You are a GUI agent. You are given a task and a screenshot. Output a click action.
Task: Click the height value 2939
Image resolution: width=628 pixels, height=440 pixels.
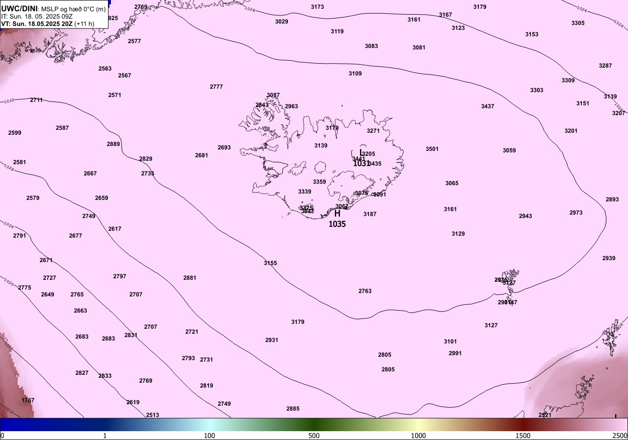pyautogui.click(x=609, y=258)
